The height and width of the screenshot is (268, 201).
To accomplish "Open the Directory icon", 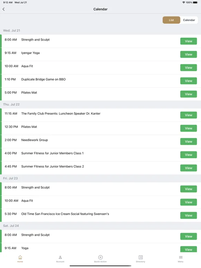I will pos(141,257).
